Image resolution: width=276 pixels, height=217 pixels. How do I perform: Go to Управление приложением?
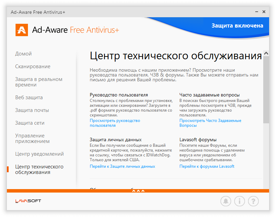[33, 138]
